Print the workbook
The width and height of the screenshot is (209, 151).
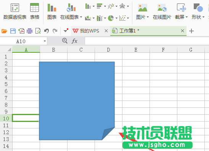coord(30,31)
